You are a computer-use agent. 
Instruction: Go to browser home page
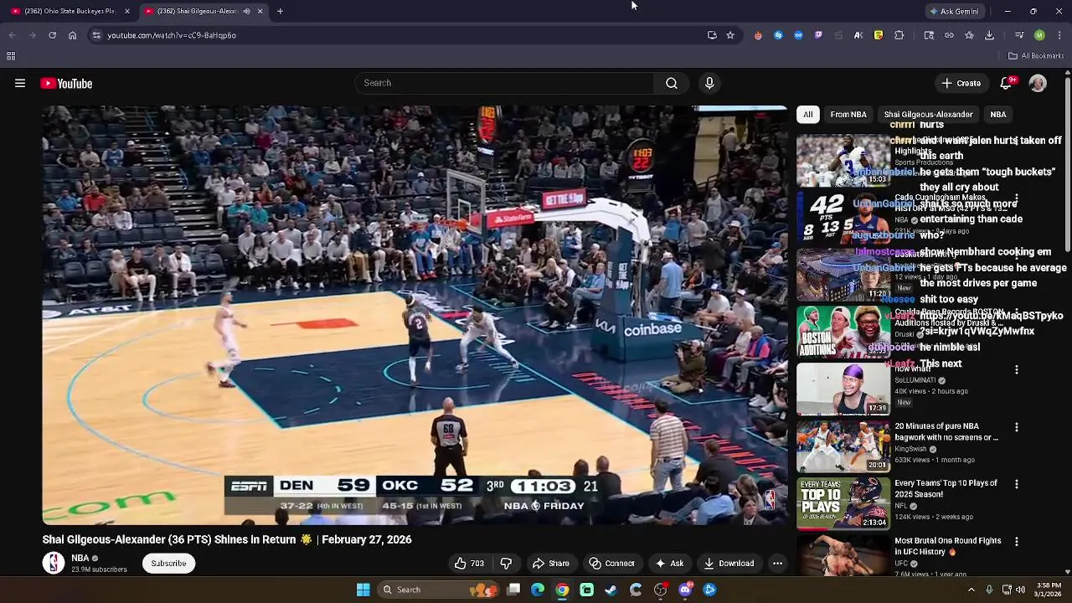(x=72, y=35)
